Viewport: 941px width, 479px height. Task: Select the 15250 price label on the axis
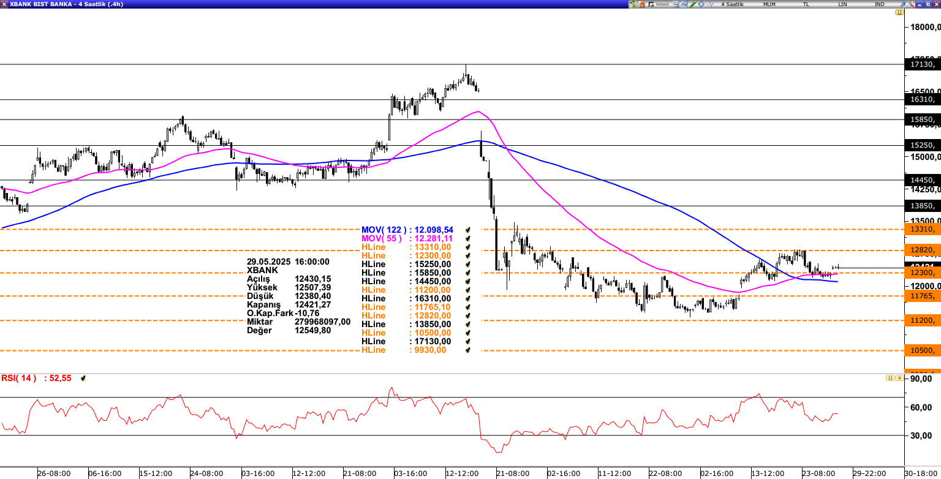pyautogui.click(x=922, y=145)
